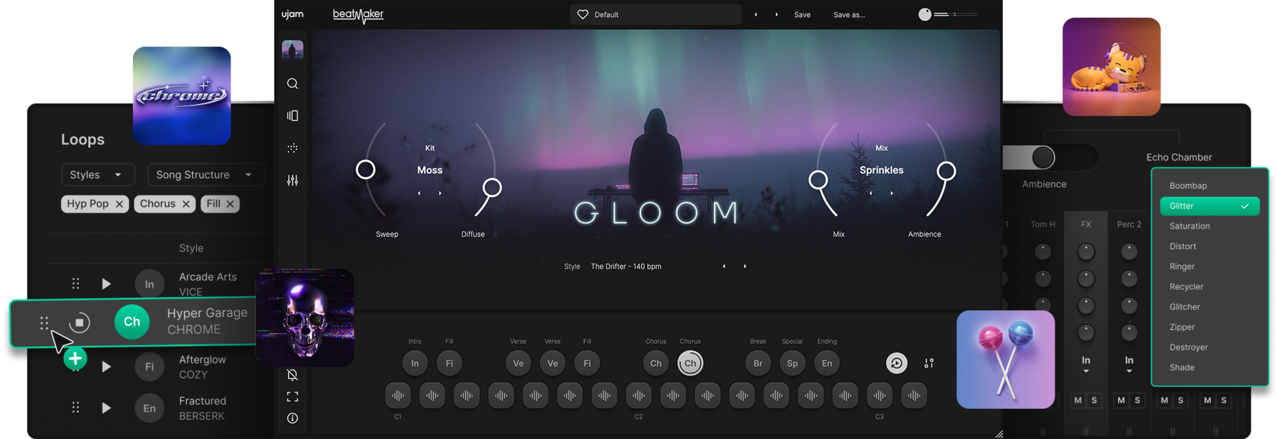This screenshot has height=439, width=1277.
Task: Trigger the pad above C2 label
Action: (x=638, y=395)
